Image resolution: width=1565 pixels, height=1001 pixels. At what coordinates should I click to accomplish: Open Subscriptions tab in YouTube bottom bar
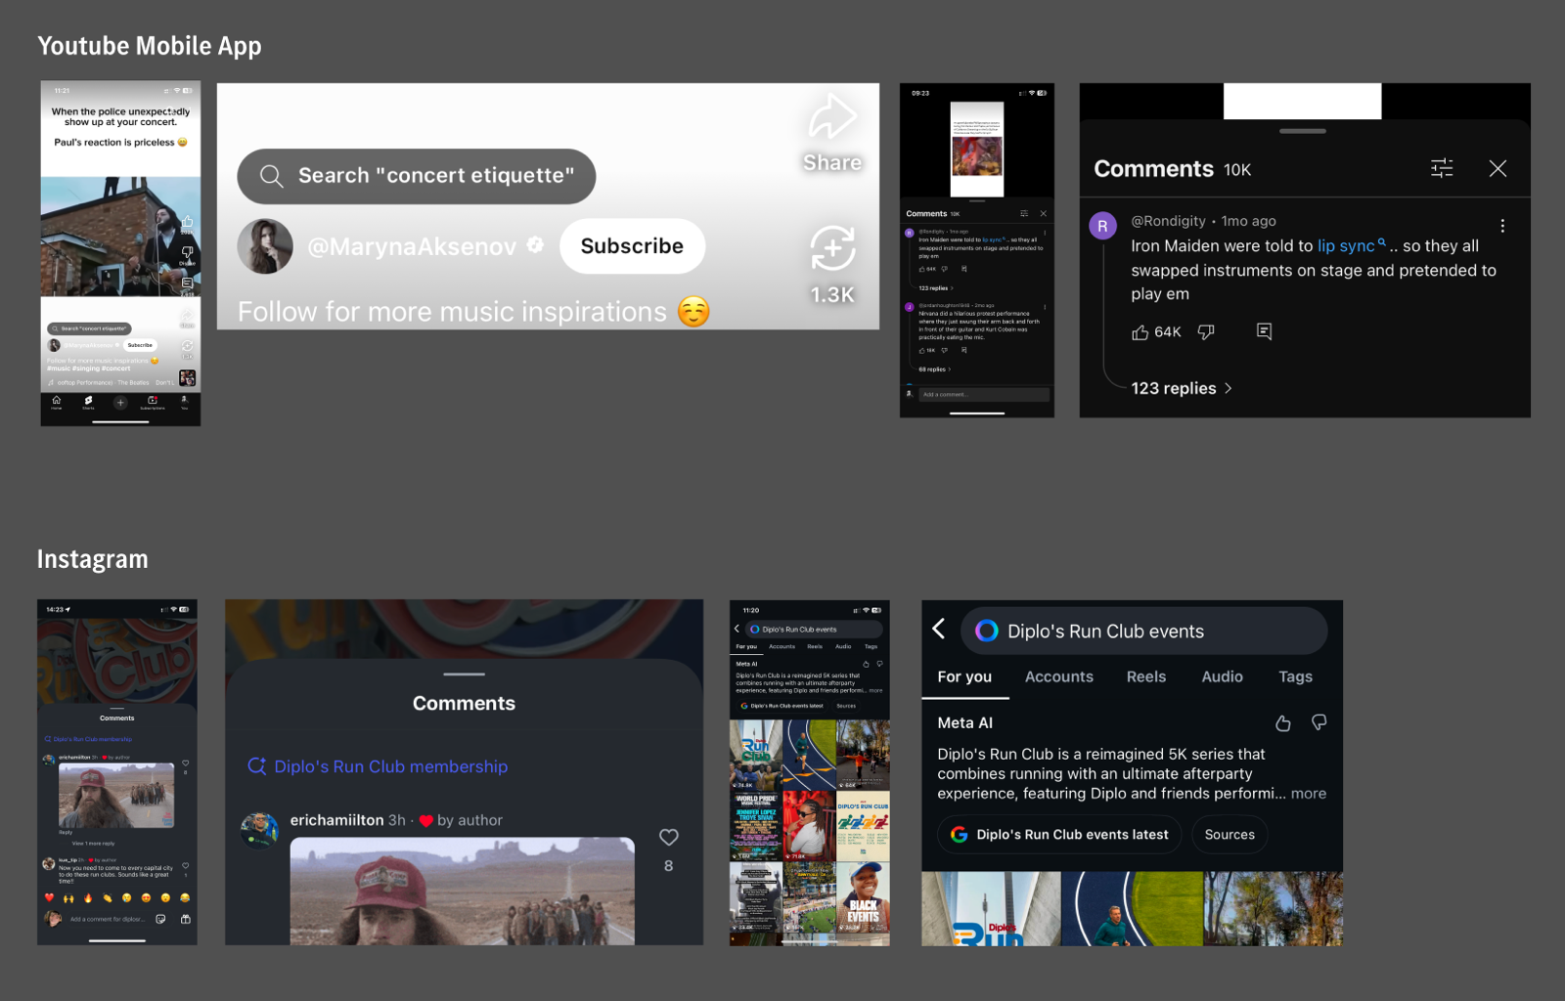point(153,402)
